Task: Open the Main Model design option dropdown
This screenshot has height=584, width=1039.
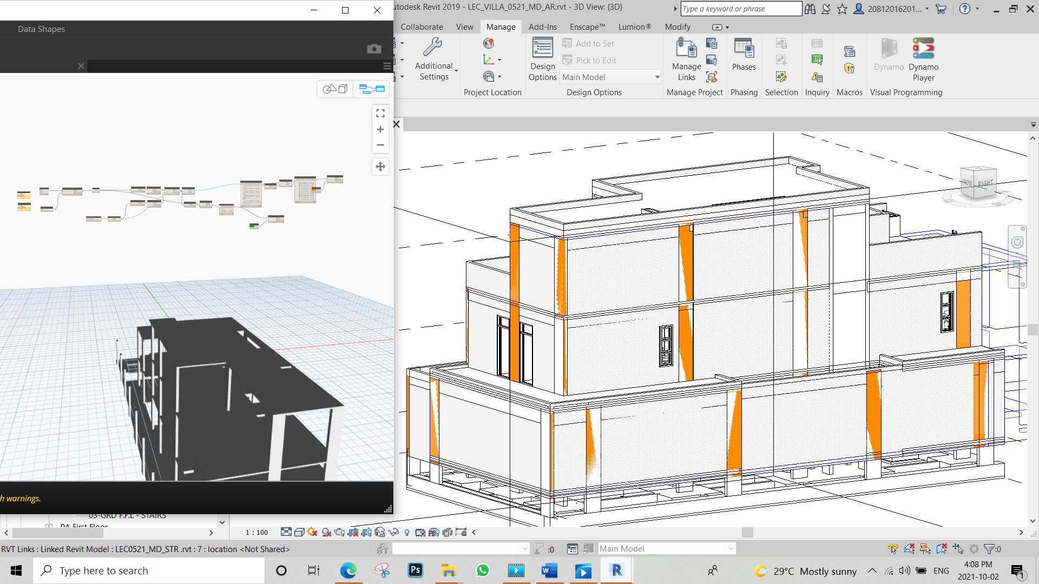Action: 657,77
